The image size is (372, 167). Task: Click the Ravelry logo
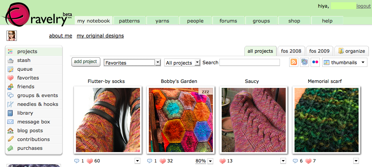coord(37,15)
